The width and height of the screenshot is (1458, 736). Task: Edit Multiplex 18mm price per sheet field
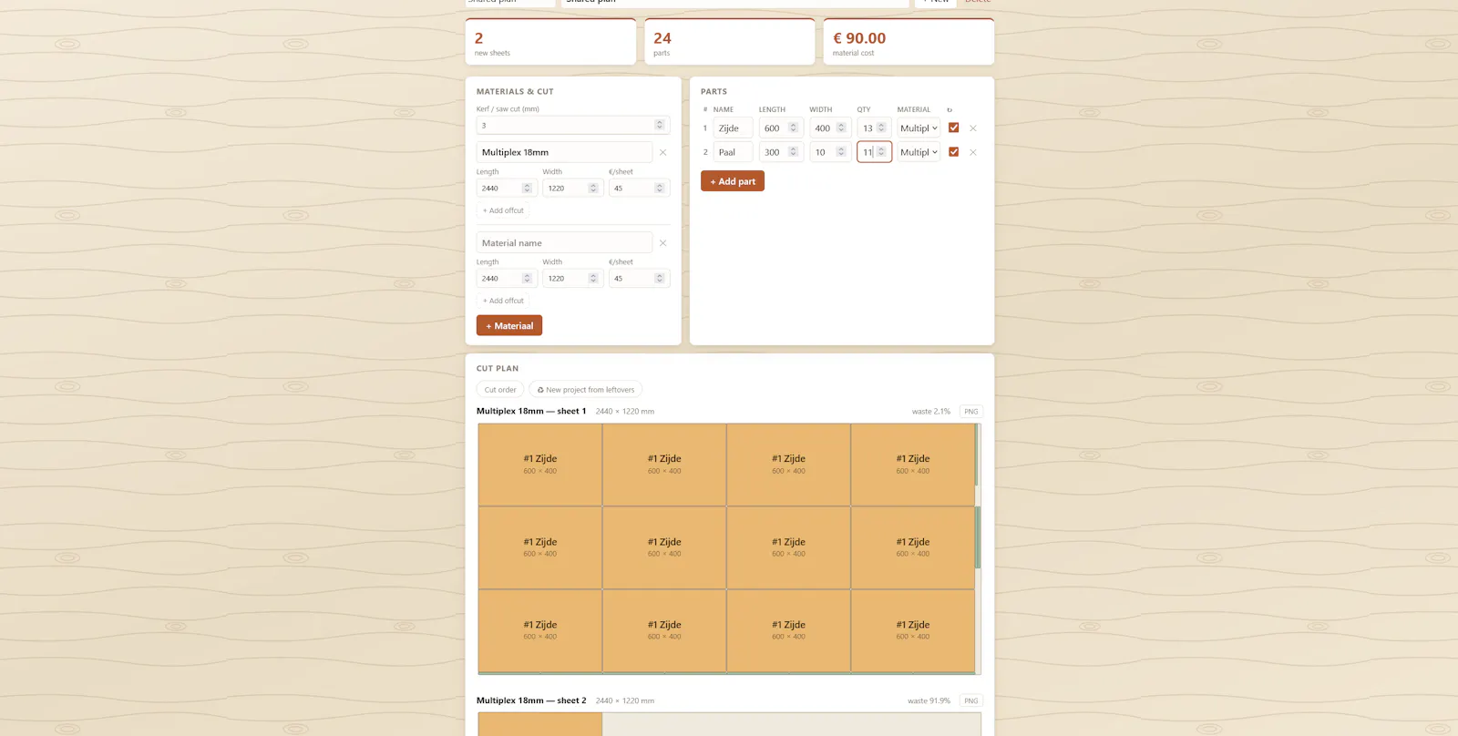640,188
